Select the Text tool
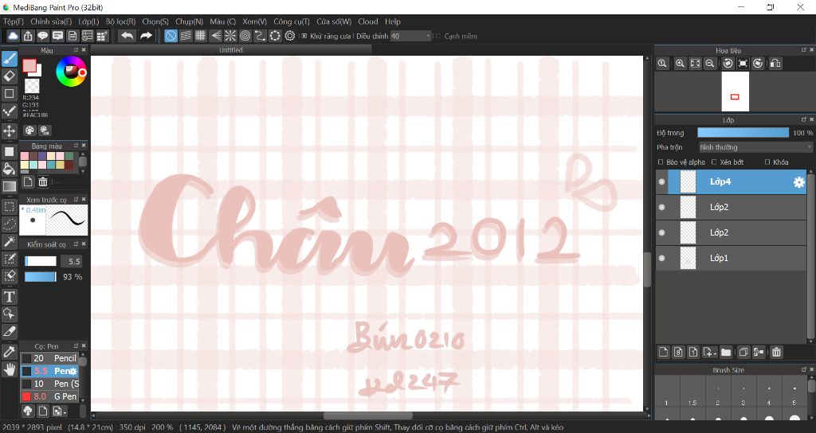The image size is (816, 433). click(x=10, y=297)
